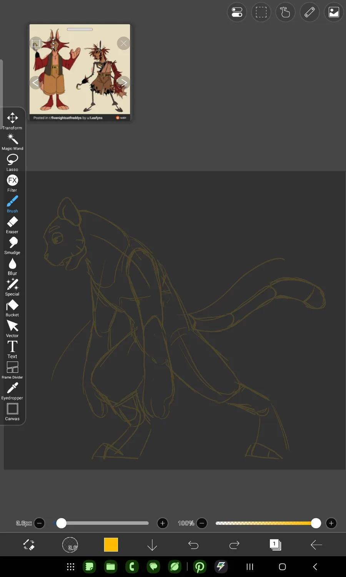This screenshot has width=346, height=577.
Task: Select the Bucket fill tool
Action: 12,308
